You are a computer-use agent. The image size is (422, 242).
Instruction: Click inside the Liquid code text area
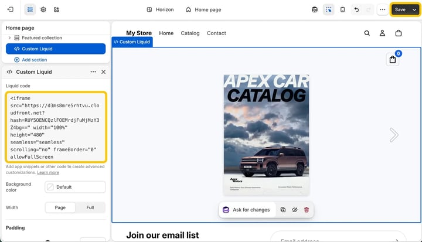pyautogui.click(x=56, y=127)
